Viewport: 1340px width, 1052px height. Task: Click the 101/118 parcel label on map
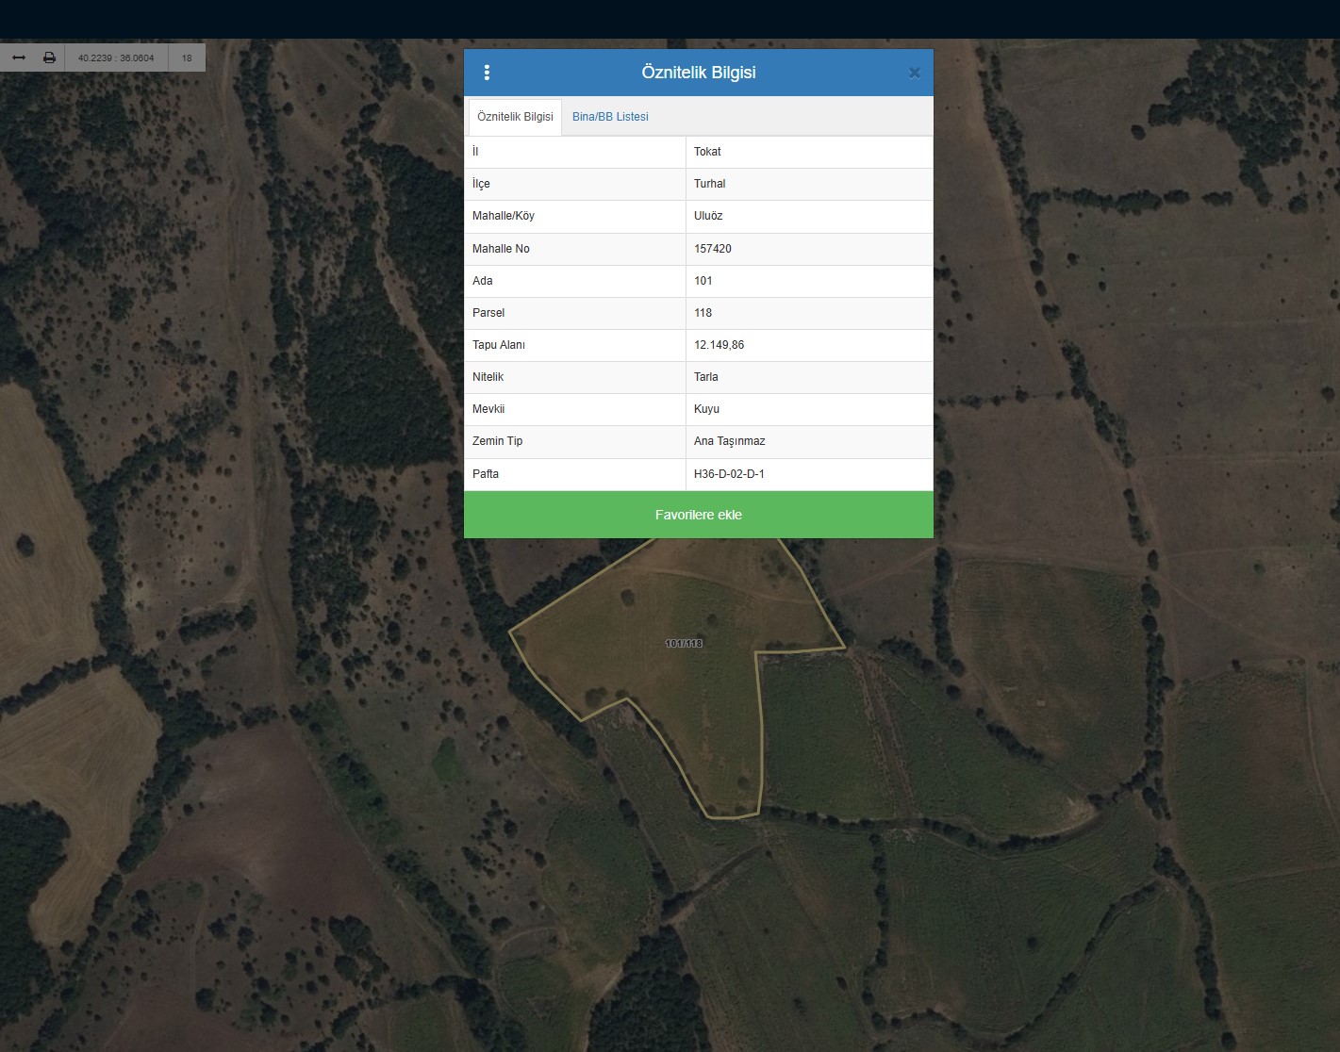(684, 643)
